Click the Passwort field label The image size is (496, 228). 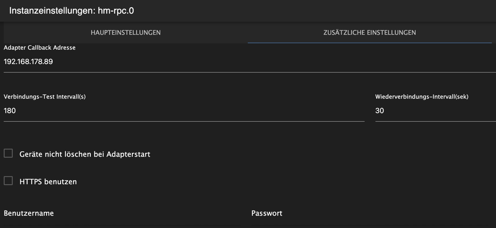point(267,213)
